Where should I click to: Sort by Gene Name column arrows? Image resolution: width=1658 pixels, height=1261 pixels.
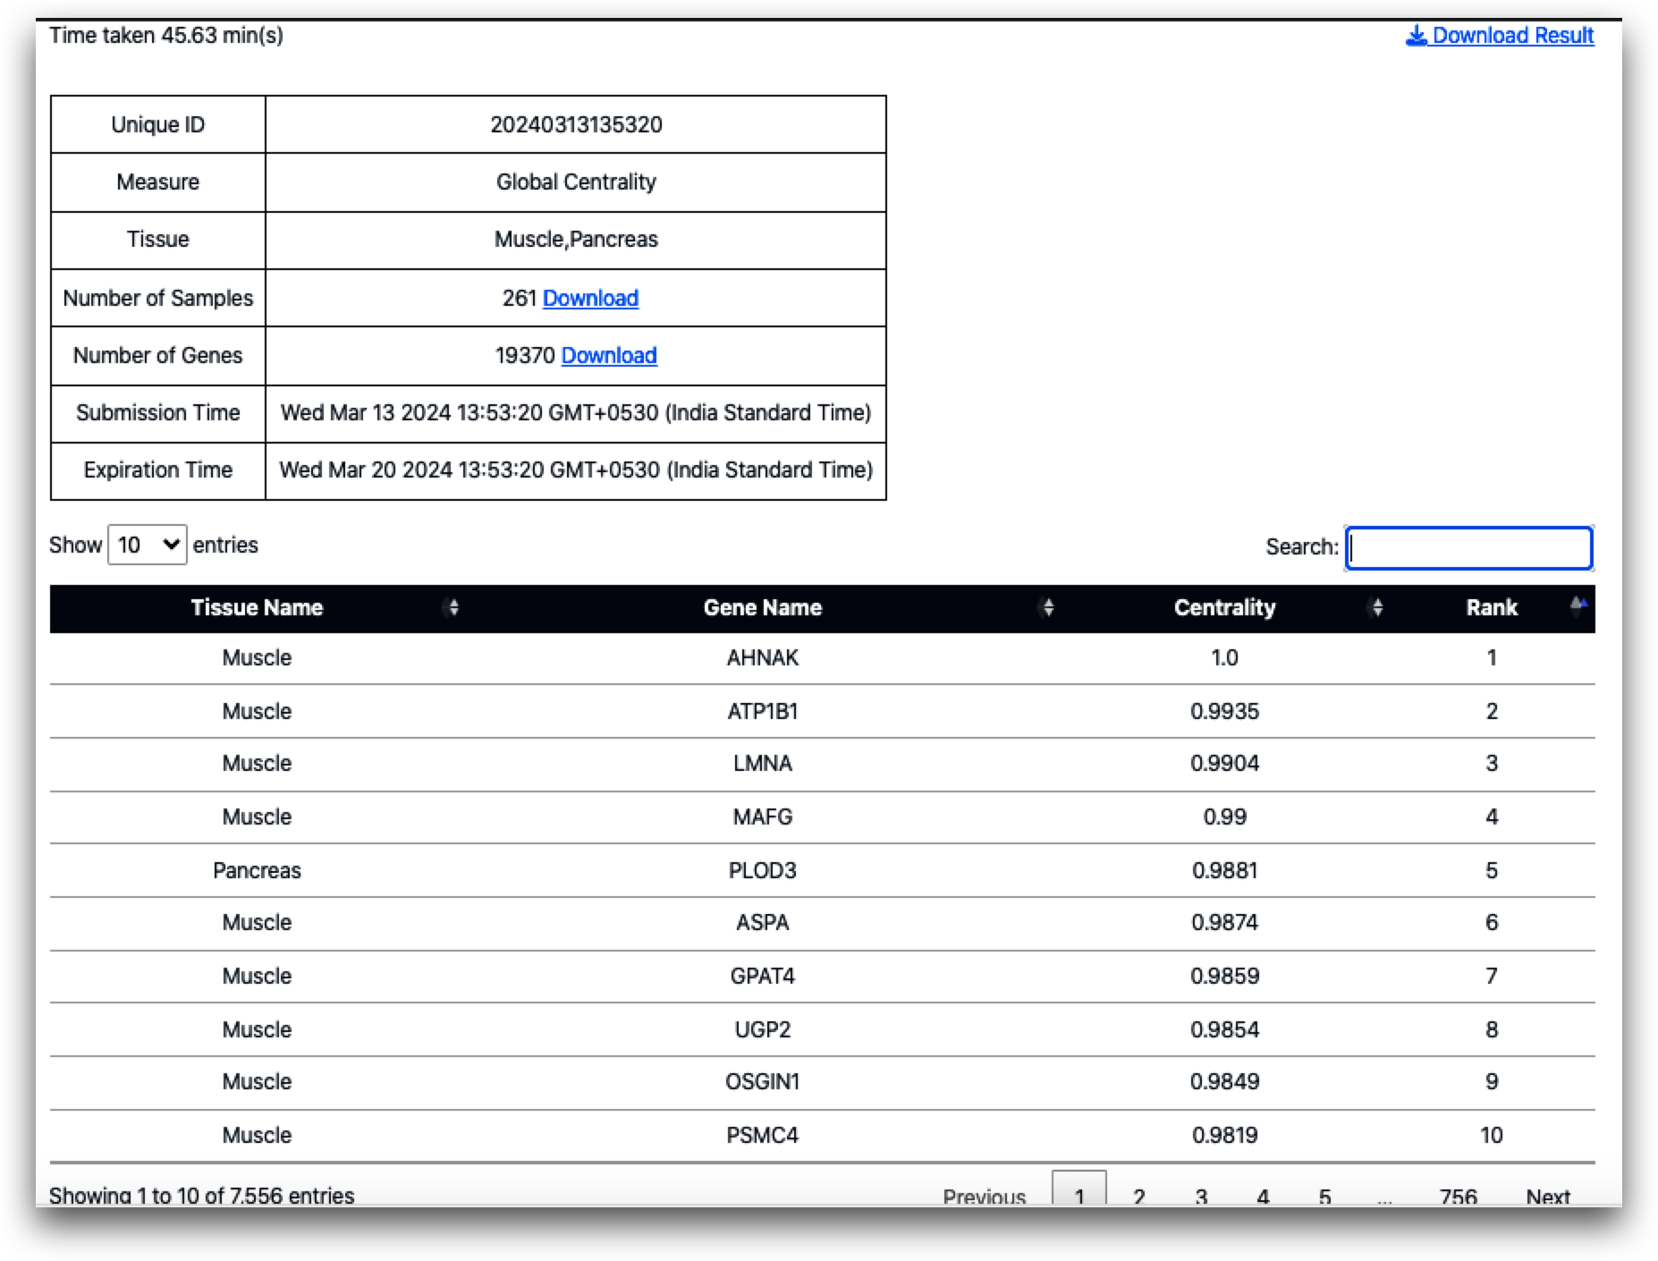click(1048, 608)
